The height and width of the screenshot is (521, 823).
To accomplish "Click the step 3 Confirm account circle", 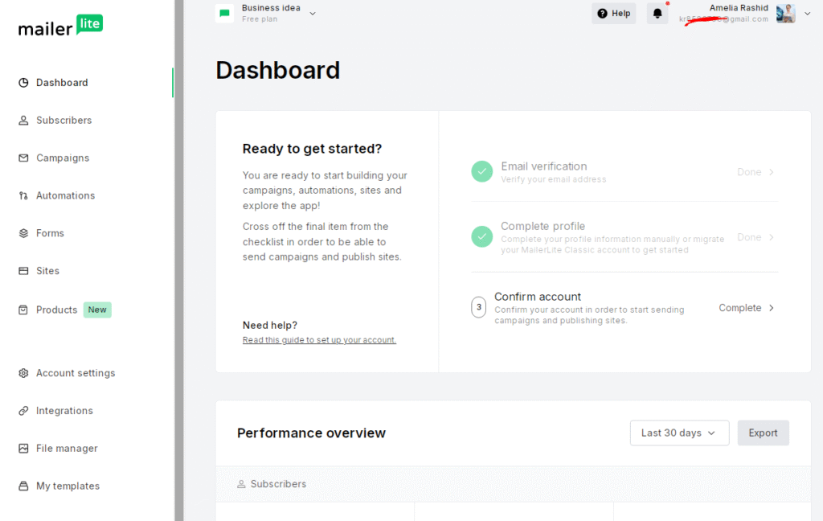I will click(x=479, y=307).
